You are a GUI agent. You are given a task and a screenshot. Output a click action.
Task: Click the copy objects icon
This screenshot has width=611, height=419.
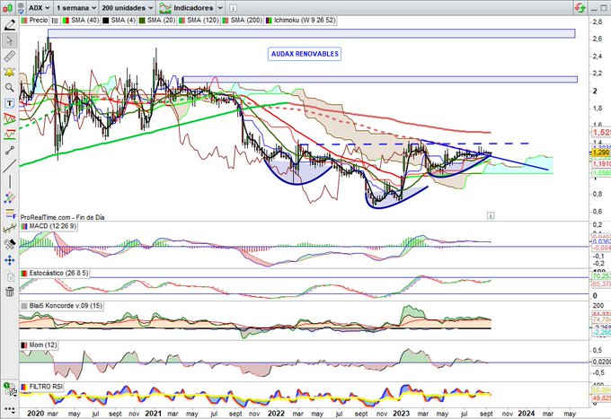click(10, 276)
